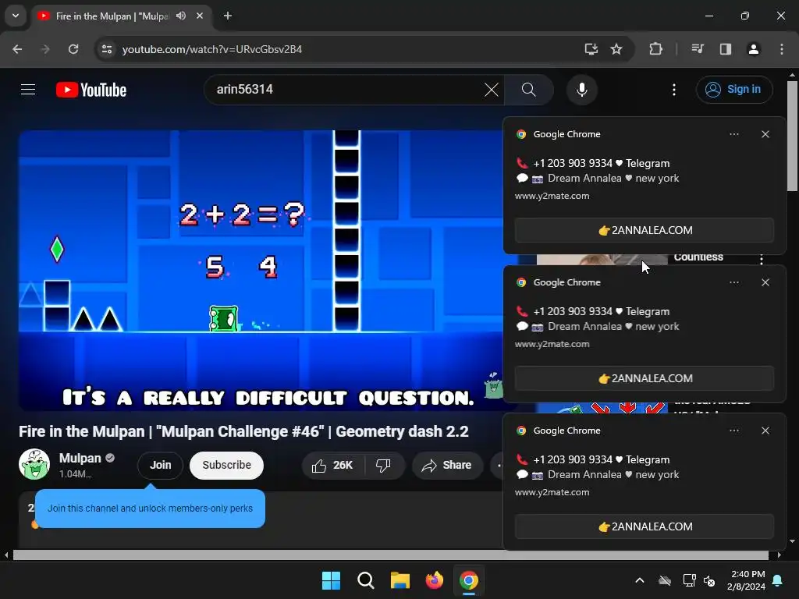Image resolution: width=799 pixels, height=599 pixels.
Task: Open the YouTube guide hamburger menu
Action: (28, 90)
